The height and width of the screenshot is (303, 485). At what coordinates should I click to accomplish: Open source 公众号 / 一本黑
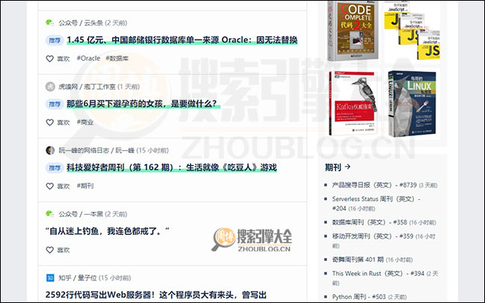(81, 214)
